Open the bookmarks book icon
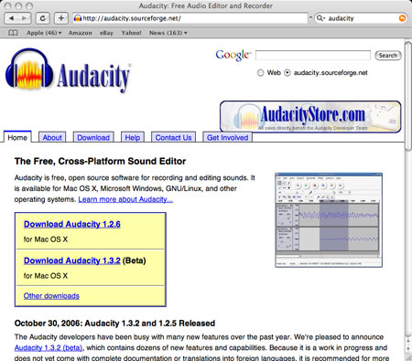This screenshot has width=412, height=361. pyautogui.click(x=13, y=33)
